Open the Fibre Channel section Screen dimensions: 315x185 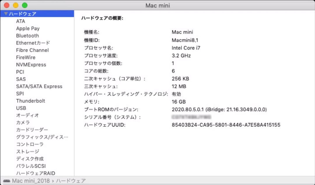point(32,50)
